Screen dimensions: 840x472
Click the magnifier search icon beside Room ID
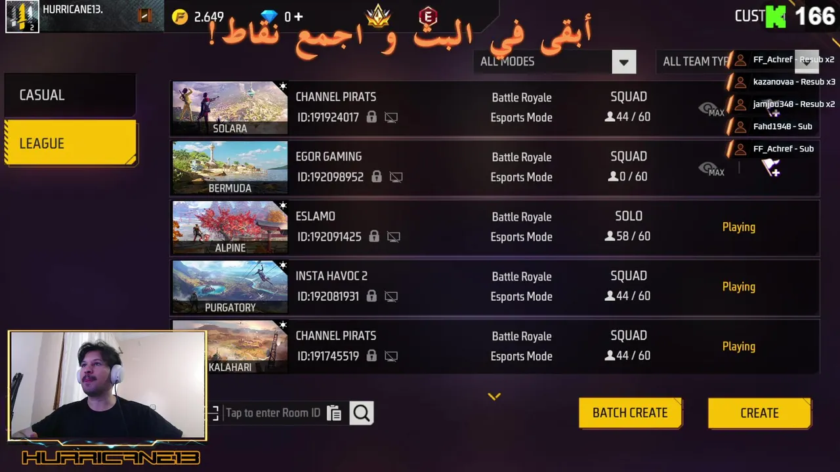tap(362, 413)
